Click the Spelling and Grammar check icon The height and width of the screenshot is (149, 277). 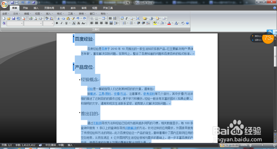pyautogui.click(x=47, y=18)
